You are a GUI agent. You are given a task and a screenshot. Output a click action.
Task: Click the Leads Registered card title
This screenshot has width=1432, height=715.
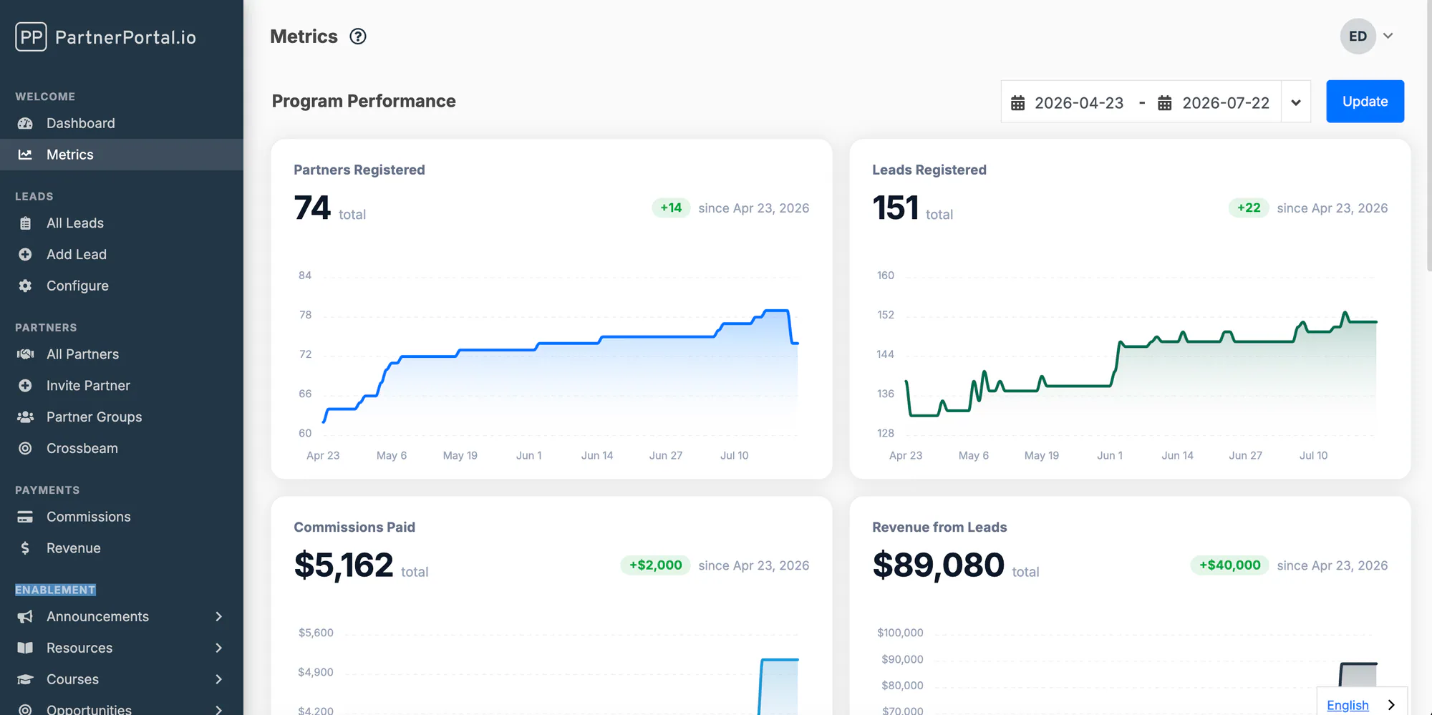(929, 170)
